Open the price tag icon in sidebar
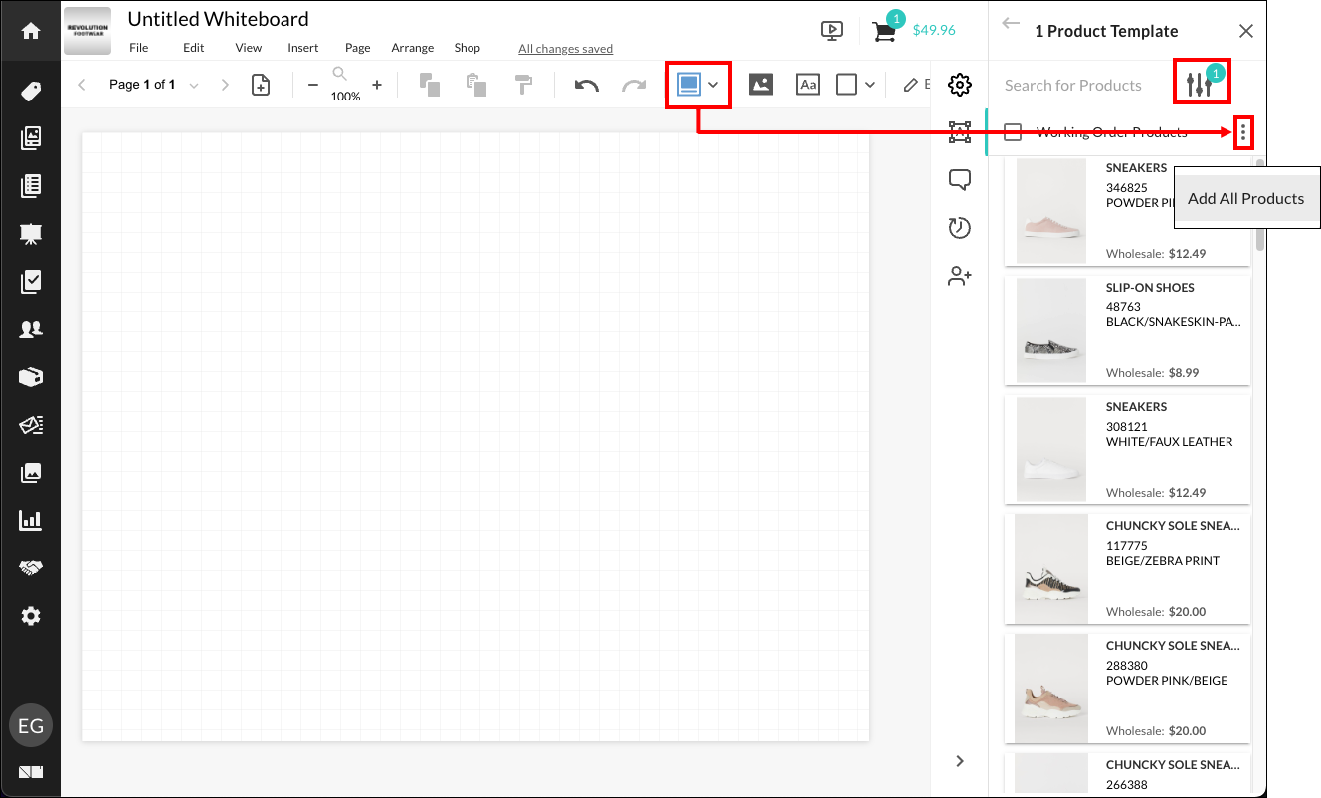The width and height of the screenshot is (1321, 798). 31,92
